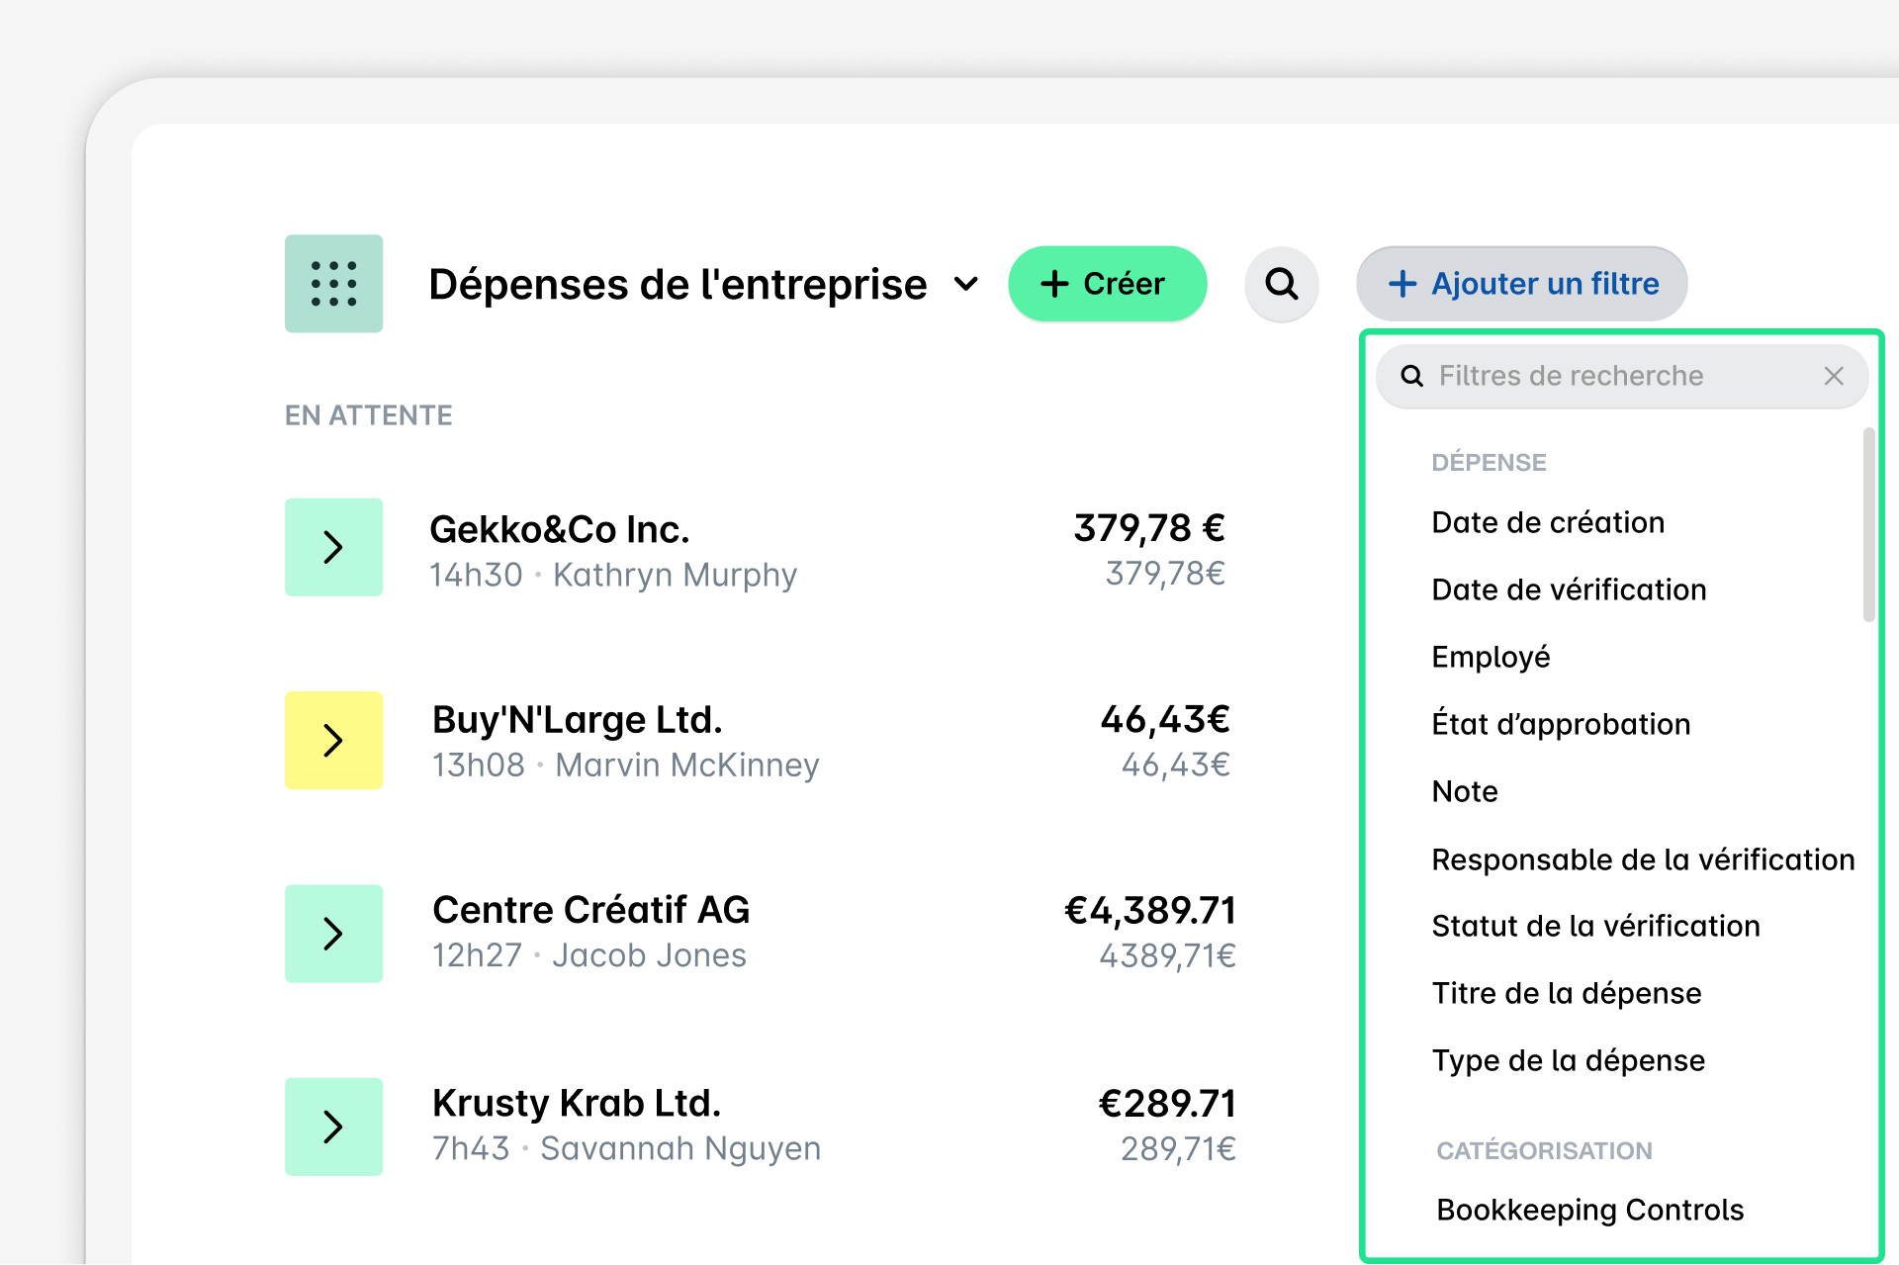Open the Gekko&Co Inc. expense title
This screenshot has height=1265, width=1899.
559,530
